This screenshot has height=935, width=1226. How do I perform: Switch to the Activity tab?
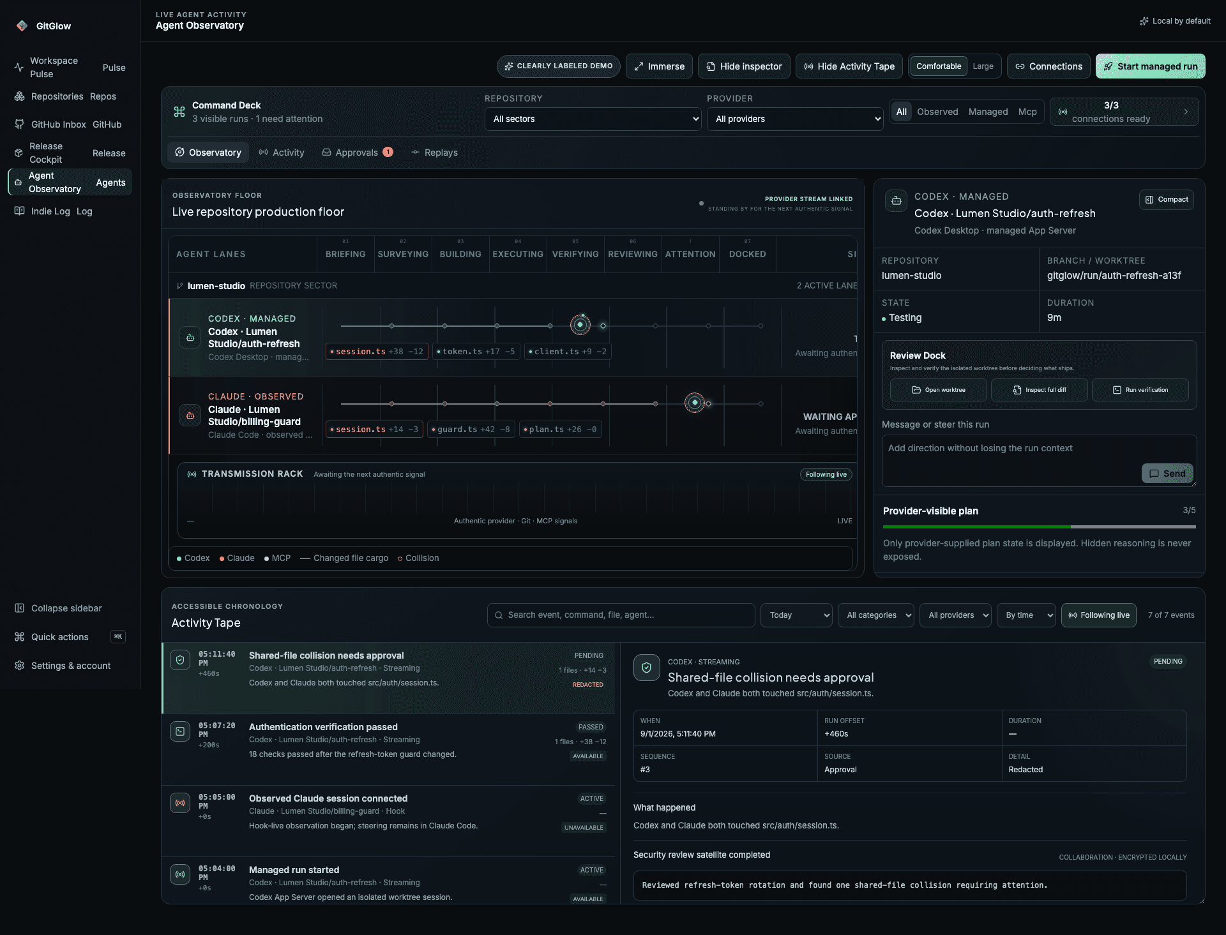tap(282, 153)
